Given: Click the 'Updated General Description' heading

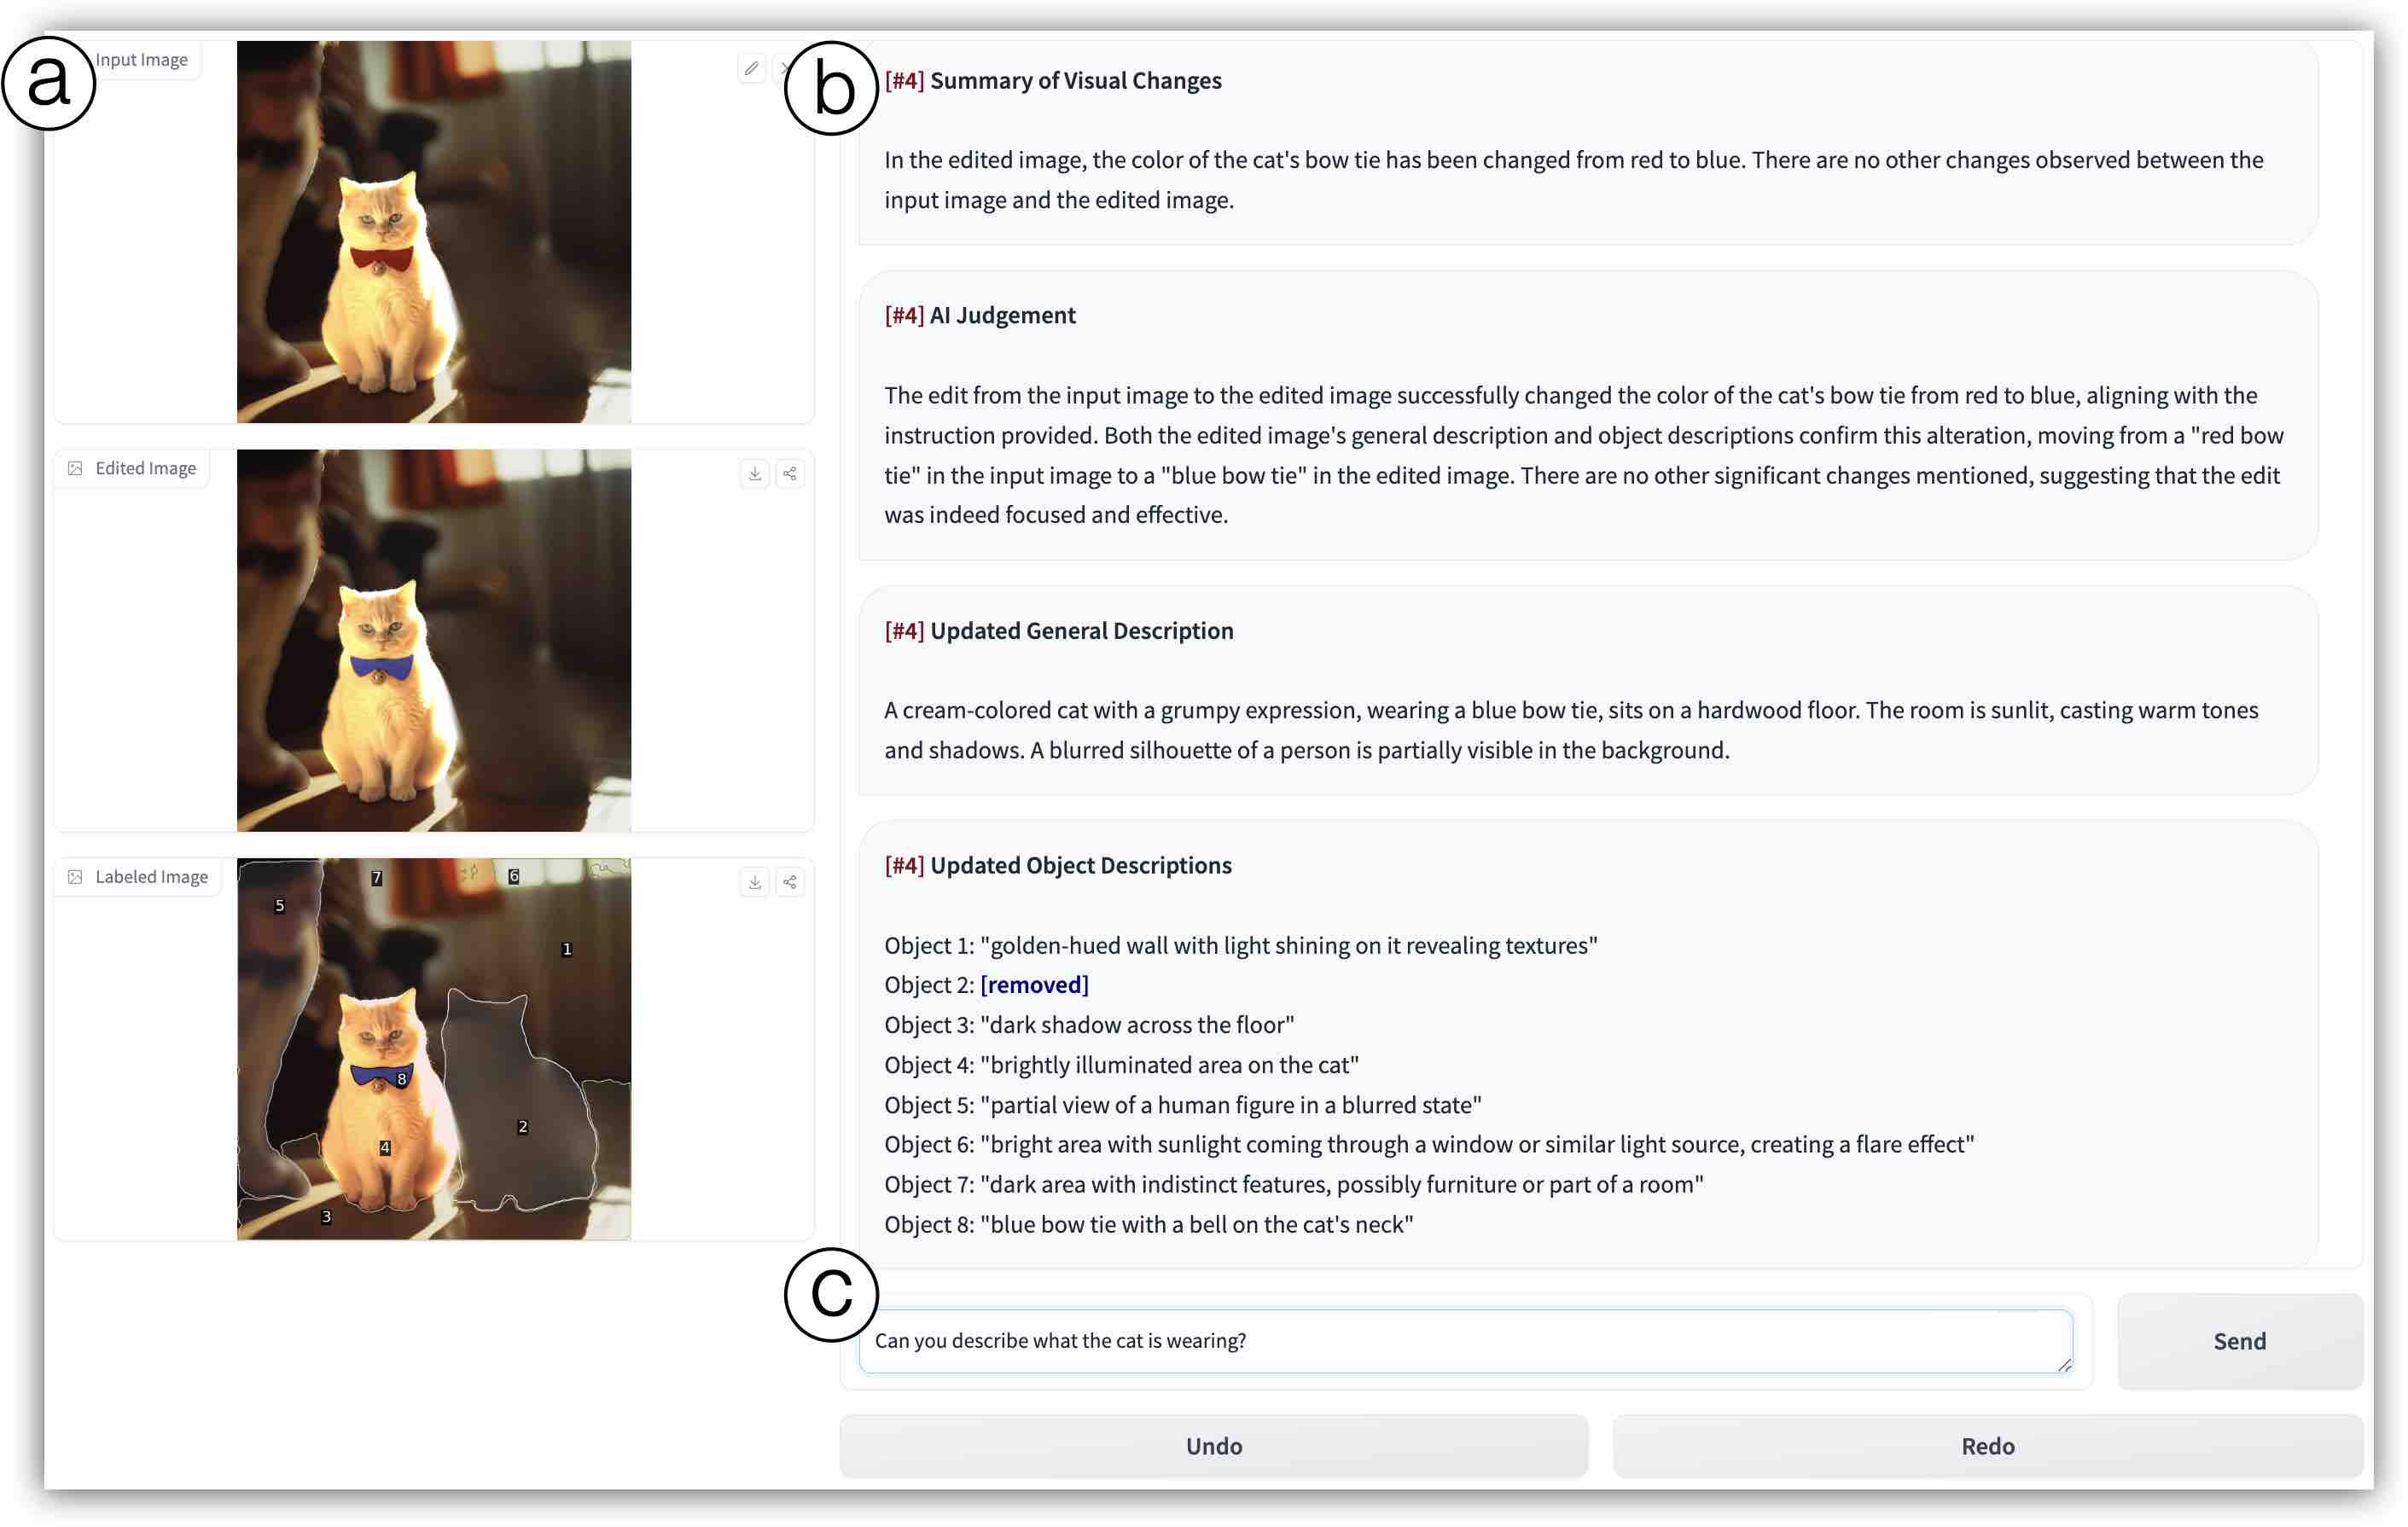Looking at the screenshot, I should coord(1082,631).
